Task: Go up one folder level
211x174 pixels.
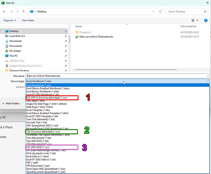Action: [x=24, y=11]
